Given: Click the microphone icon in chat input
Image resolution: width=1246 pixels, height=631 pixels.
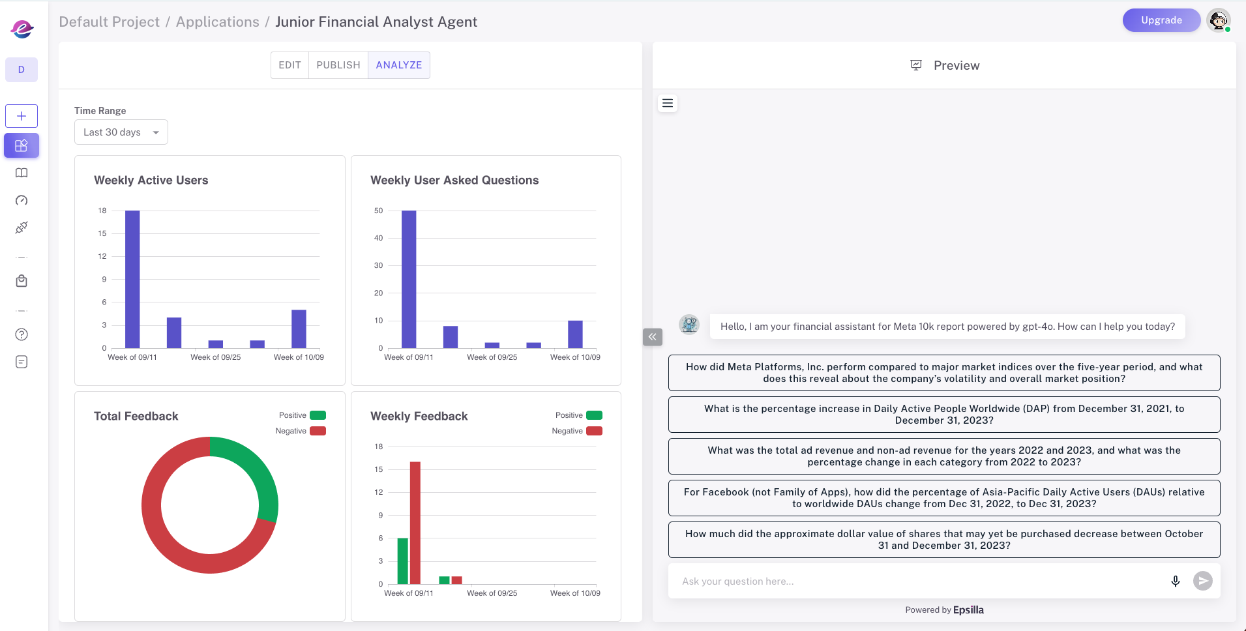Looking at the screenshot, I should click(1175, 581).
